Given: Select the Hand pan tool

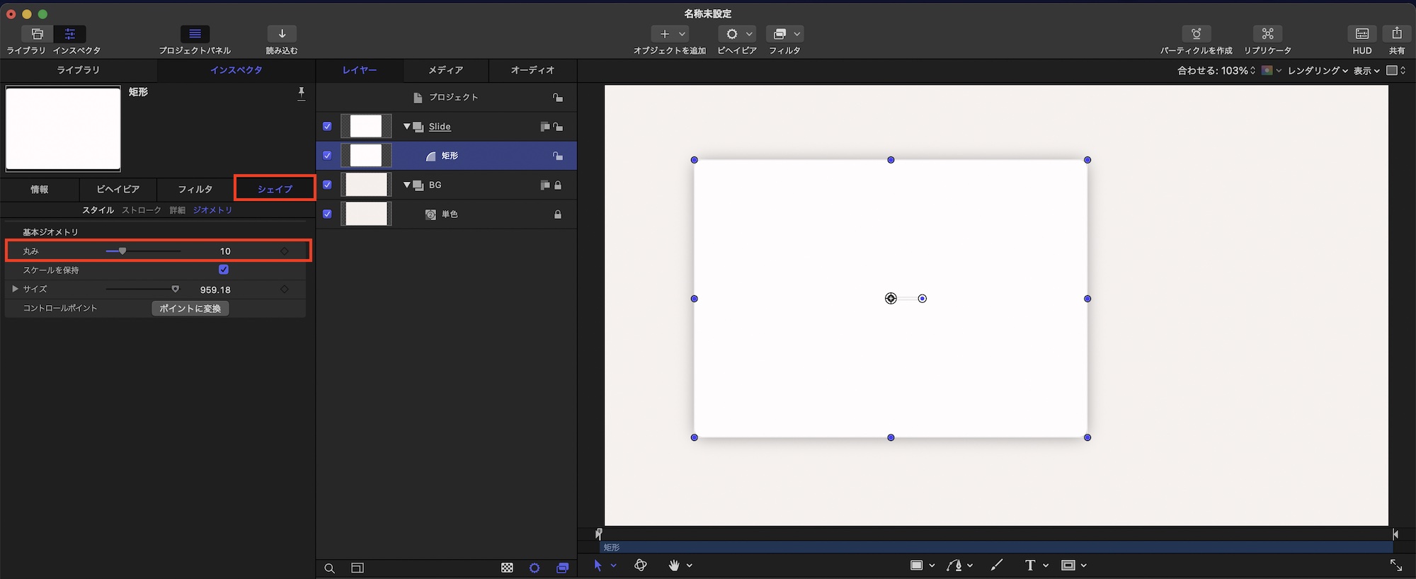Looking at the screenshot, I should tap(674, 565).
